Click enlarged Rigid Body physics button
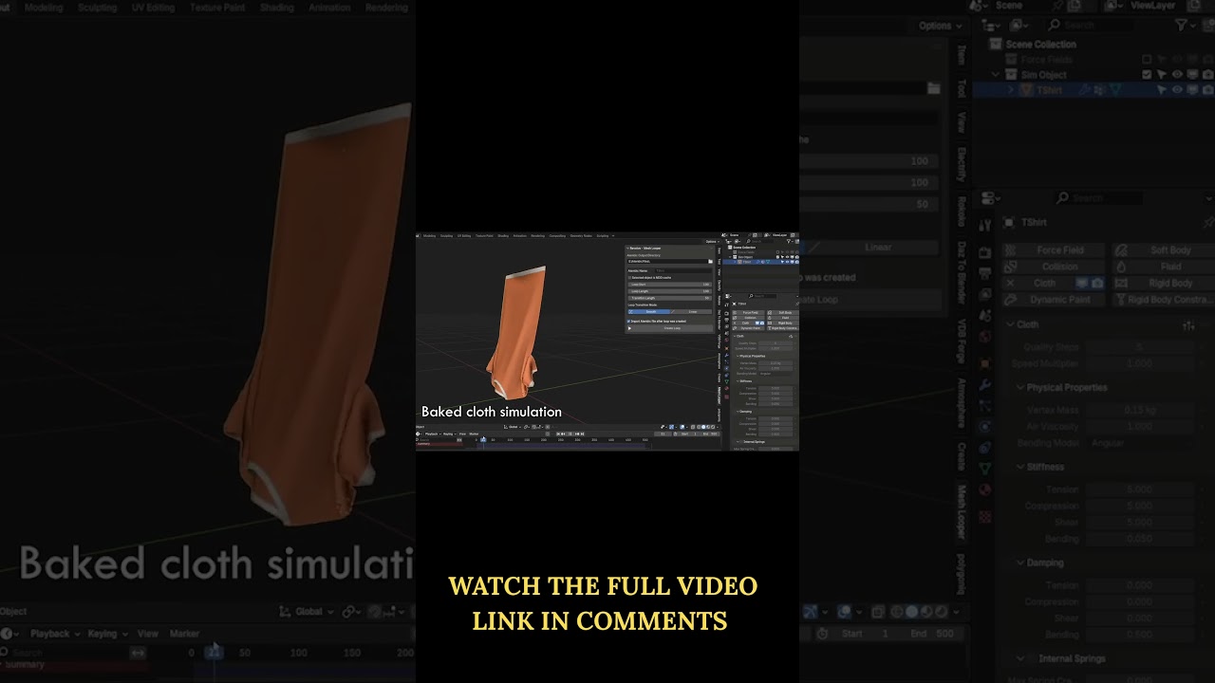 point(1164,283)
